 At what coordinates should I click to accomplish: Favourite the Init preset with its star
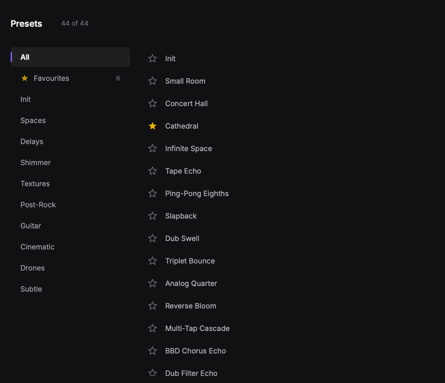click(152, 58)
